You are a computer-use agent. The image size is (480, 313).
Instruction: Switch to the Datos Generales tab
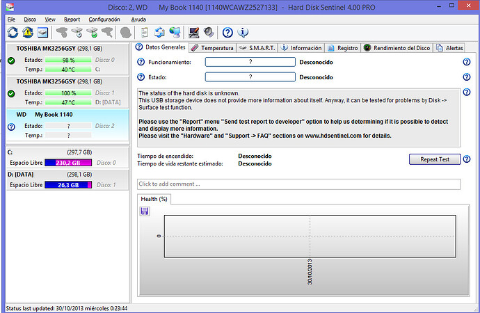click(161, 47)
